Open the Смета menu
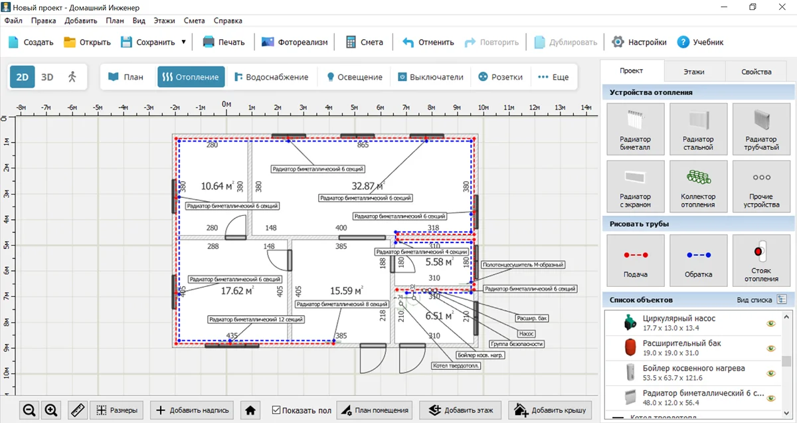This screenshot has height=423, width=797. [194, 21]
